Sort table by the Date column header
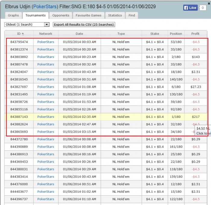 point(79,34)
